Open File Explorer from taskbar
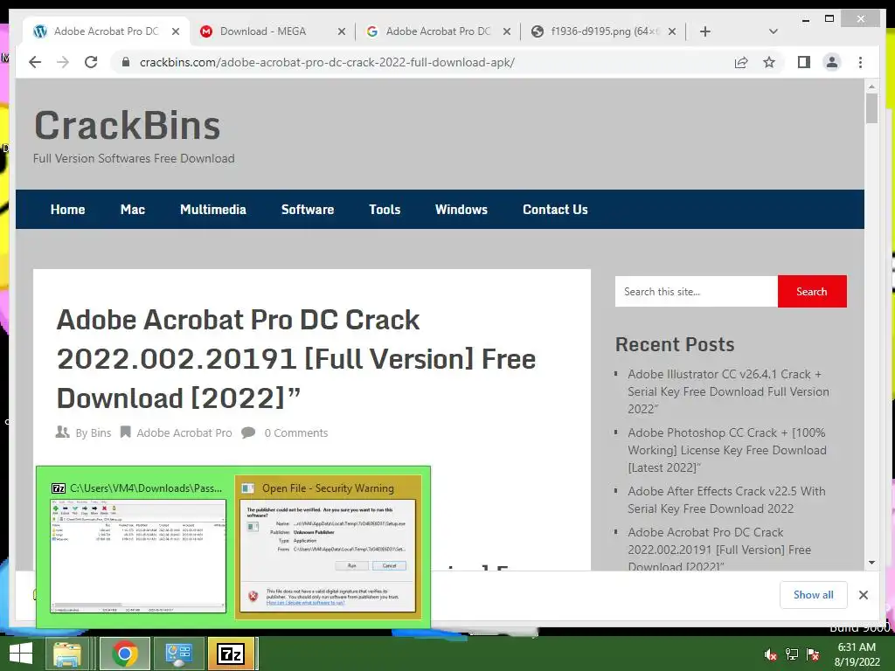 (x=67, y=654)
